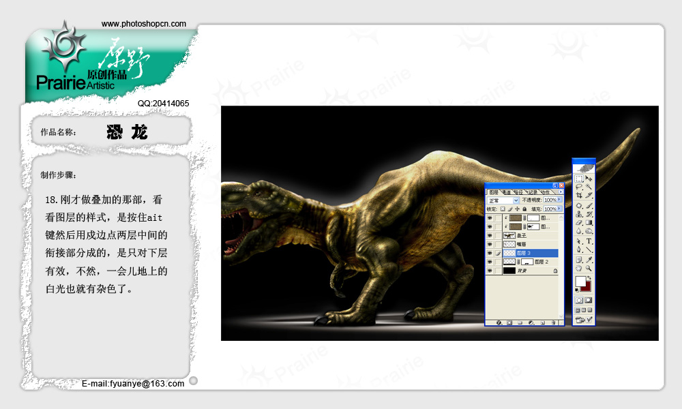
Task: Switch to Quick Mask mode
Action: tap(589, 301)
